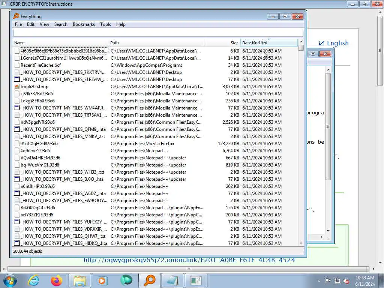Sort results by the Size column header

(x=222, y=43)
